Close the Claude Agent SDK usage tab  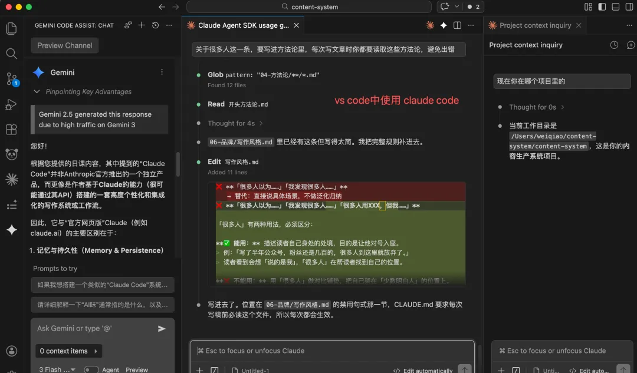coord(297,25)
